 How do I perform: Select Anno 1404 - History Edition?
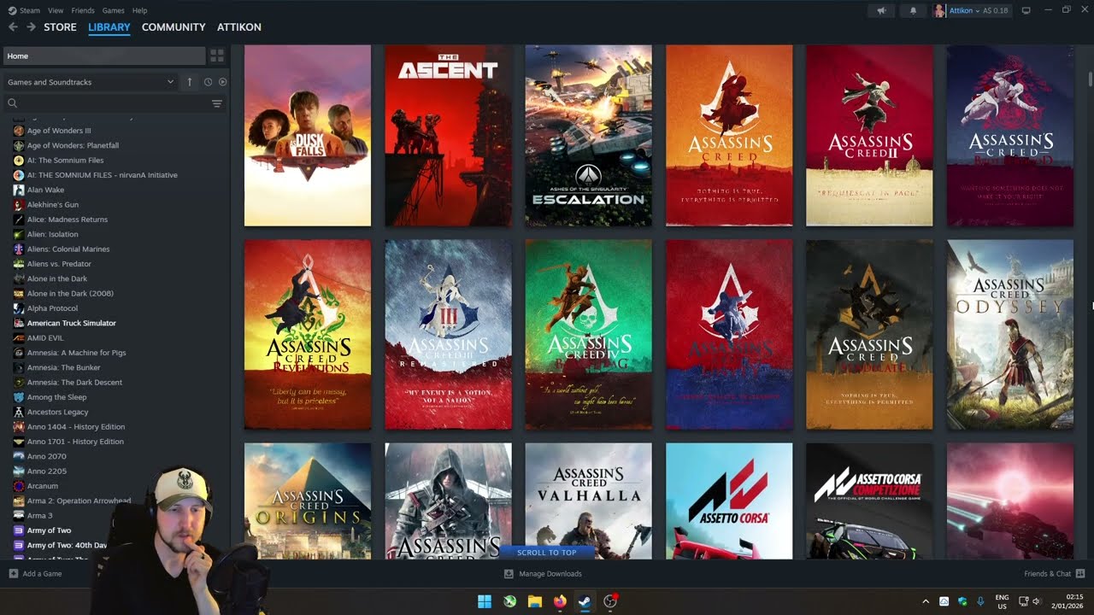tap(75, 426)
